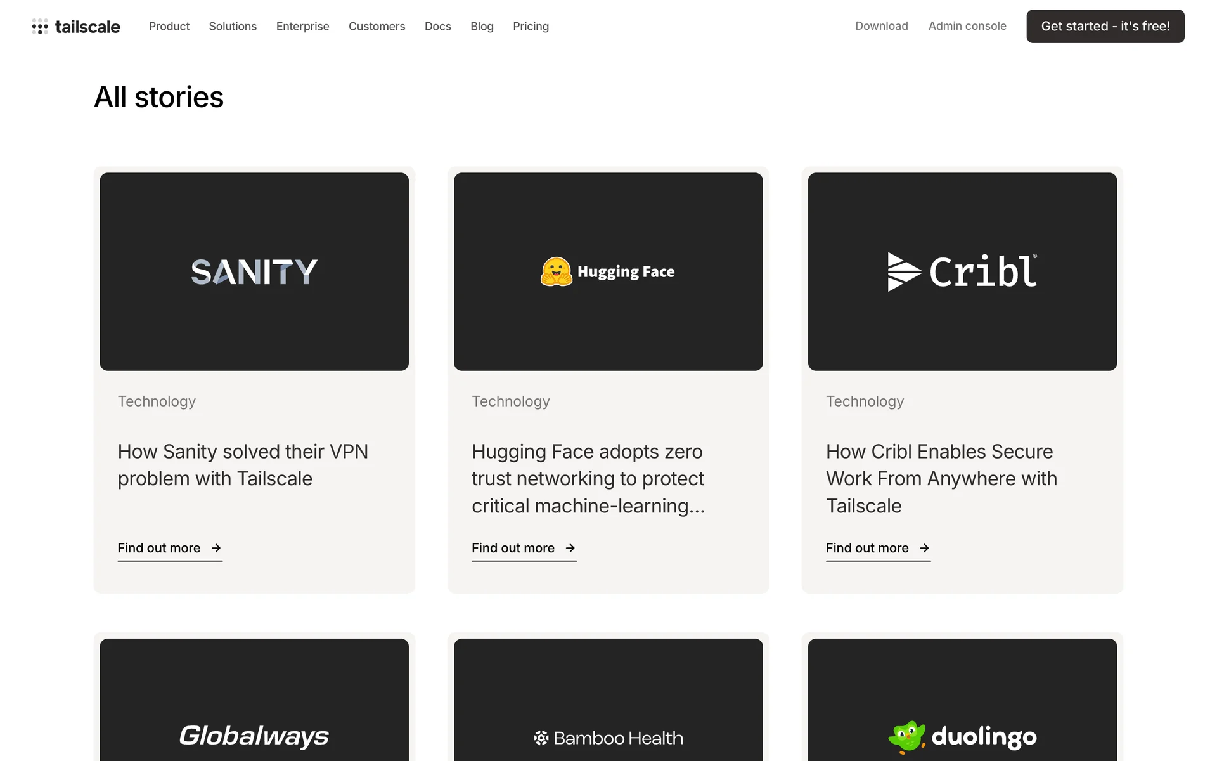Click the Download link

click(x=881, y=26)
